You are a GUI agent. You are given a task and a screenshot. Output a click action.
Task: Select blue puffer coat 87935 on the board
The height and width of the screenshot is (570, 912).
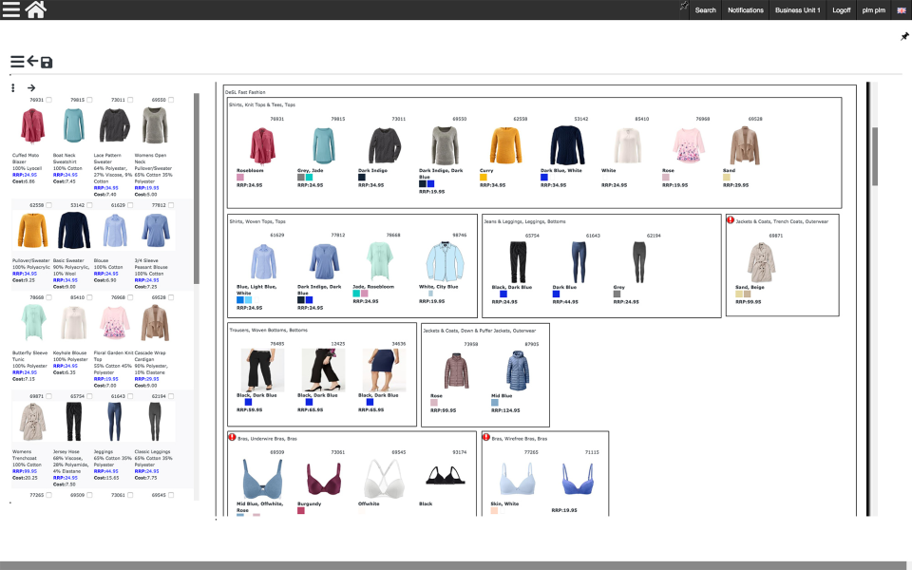(517, 370)
